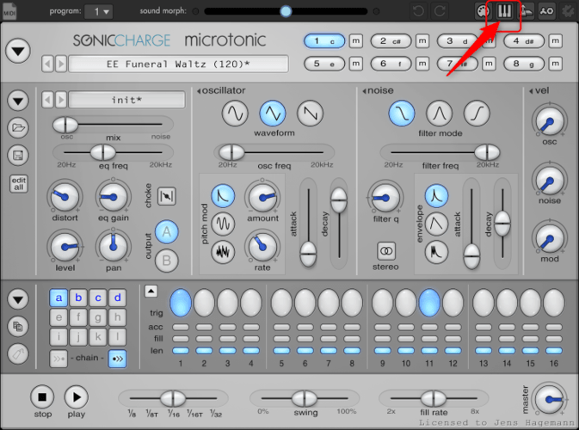Viewport: 579px width, 430px height.
Task: Open the main preset menu arrow
Action: (18, 51)
